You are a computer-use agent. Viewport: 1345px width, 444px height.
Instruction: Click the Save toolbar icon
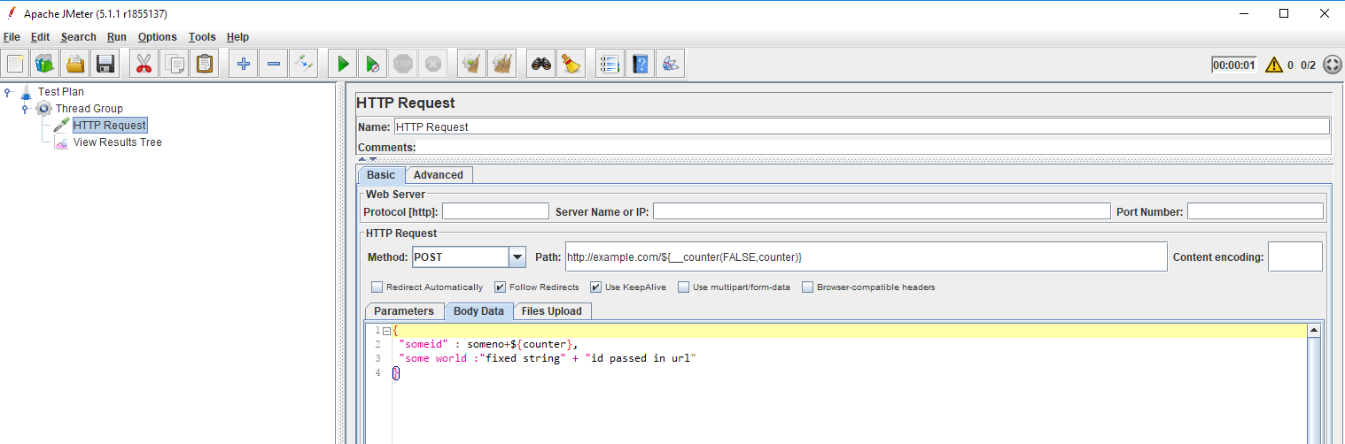[x=105, y=64]
